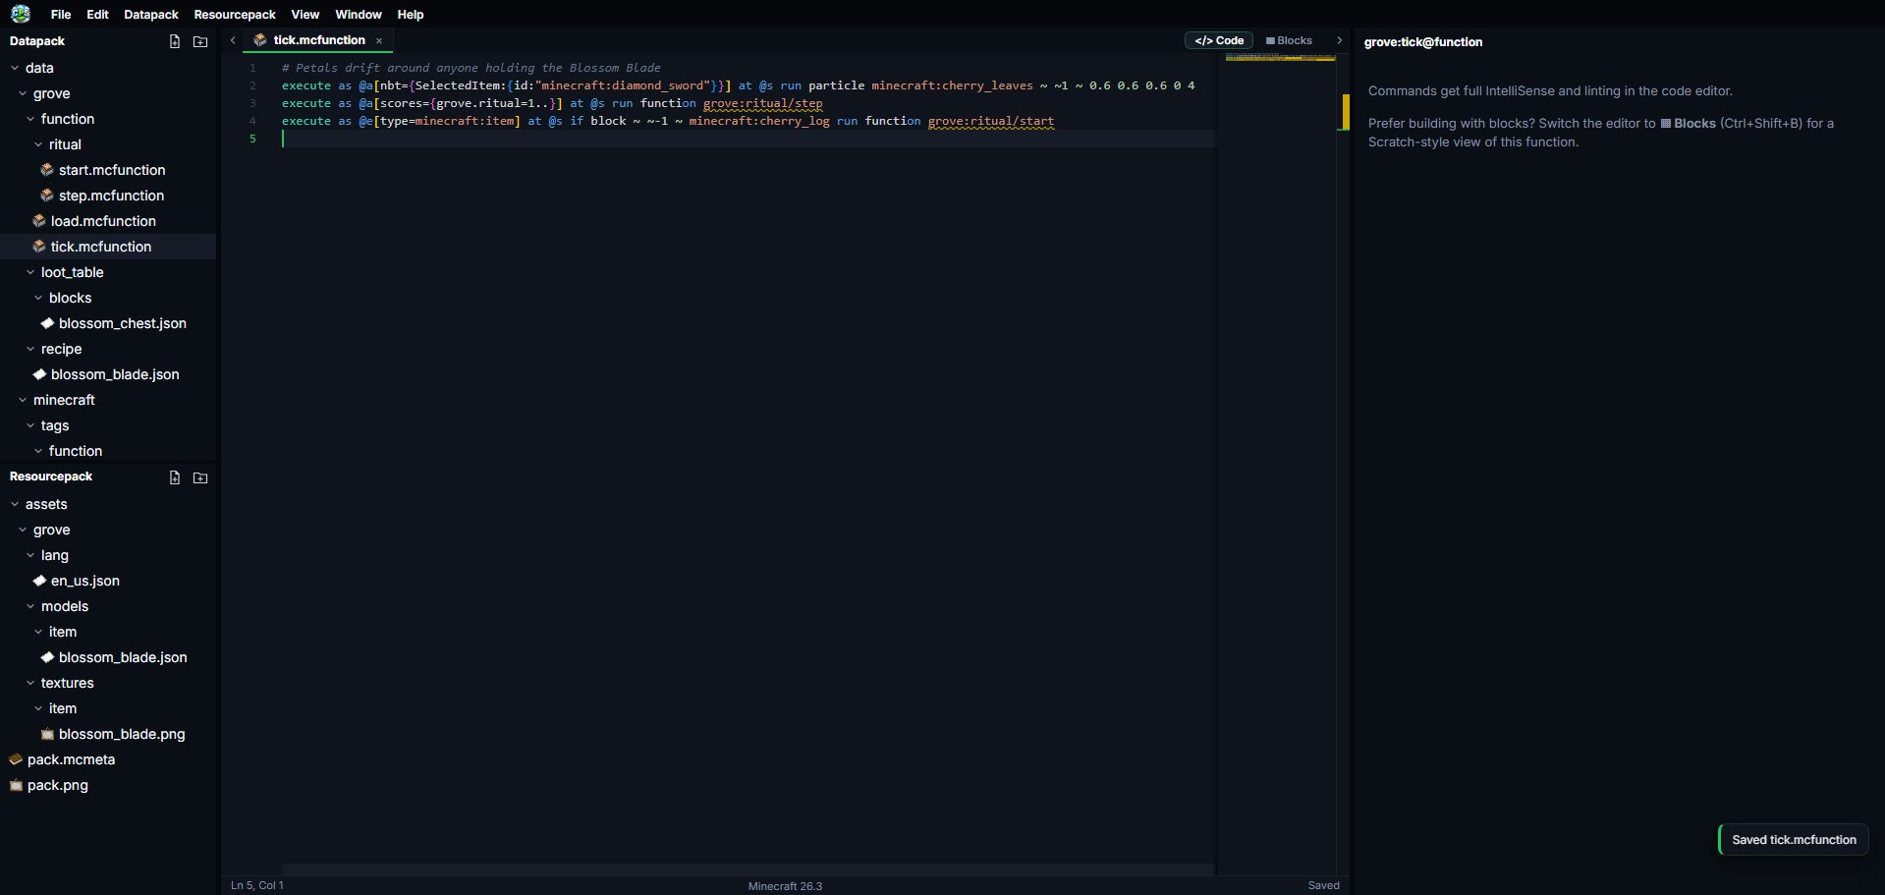This screenshot has width=1885, height=895.
Task: Dismiss the Saved tick.mcfunction notification
Action: (x=1794, y=840)
